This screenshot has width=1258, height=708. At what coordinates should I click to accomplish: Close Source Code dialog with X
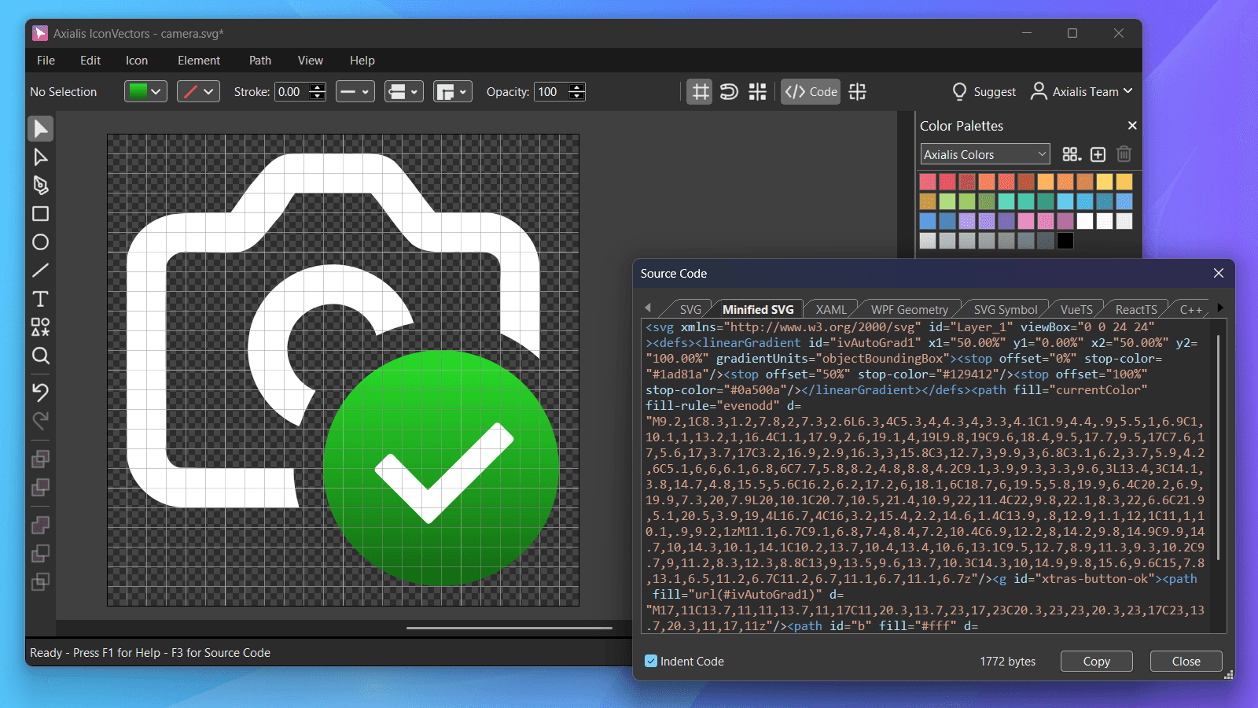tap(1219, 273)
